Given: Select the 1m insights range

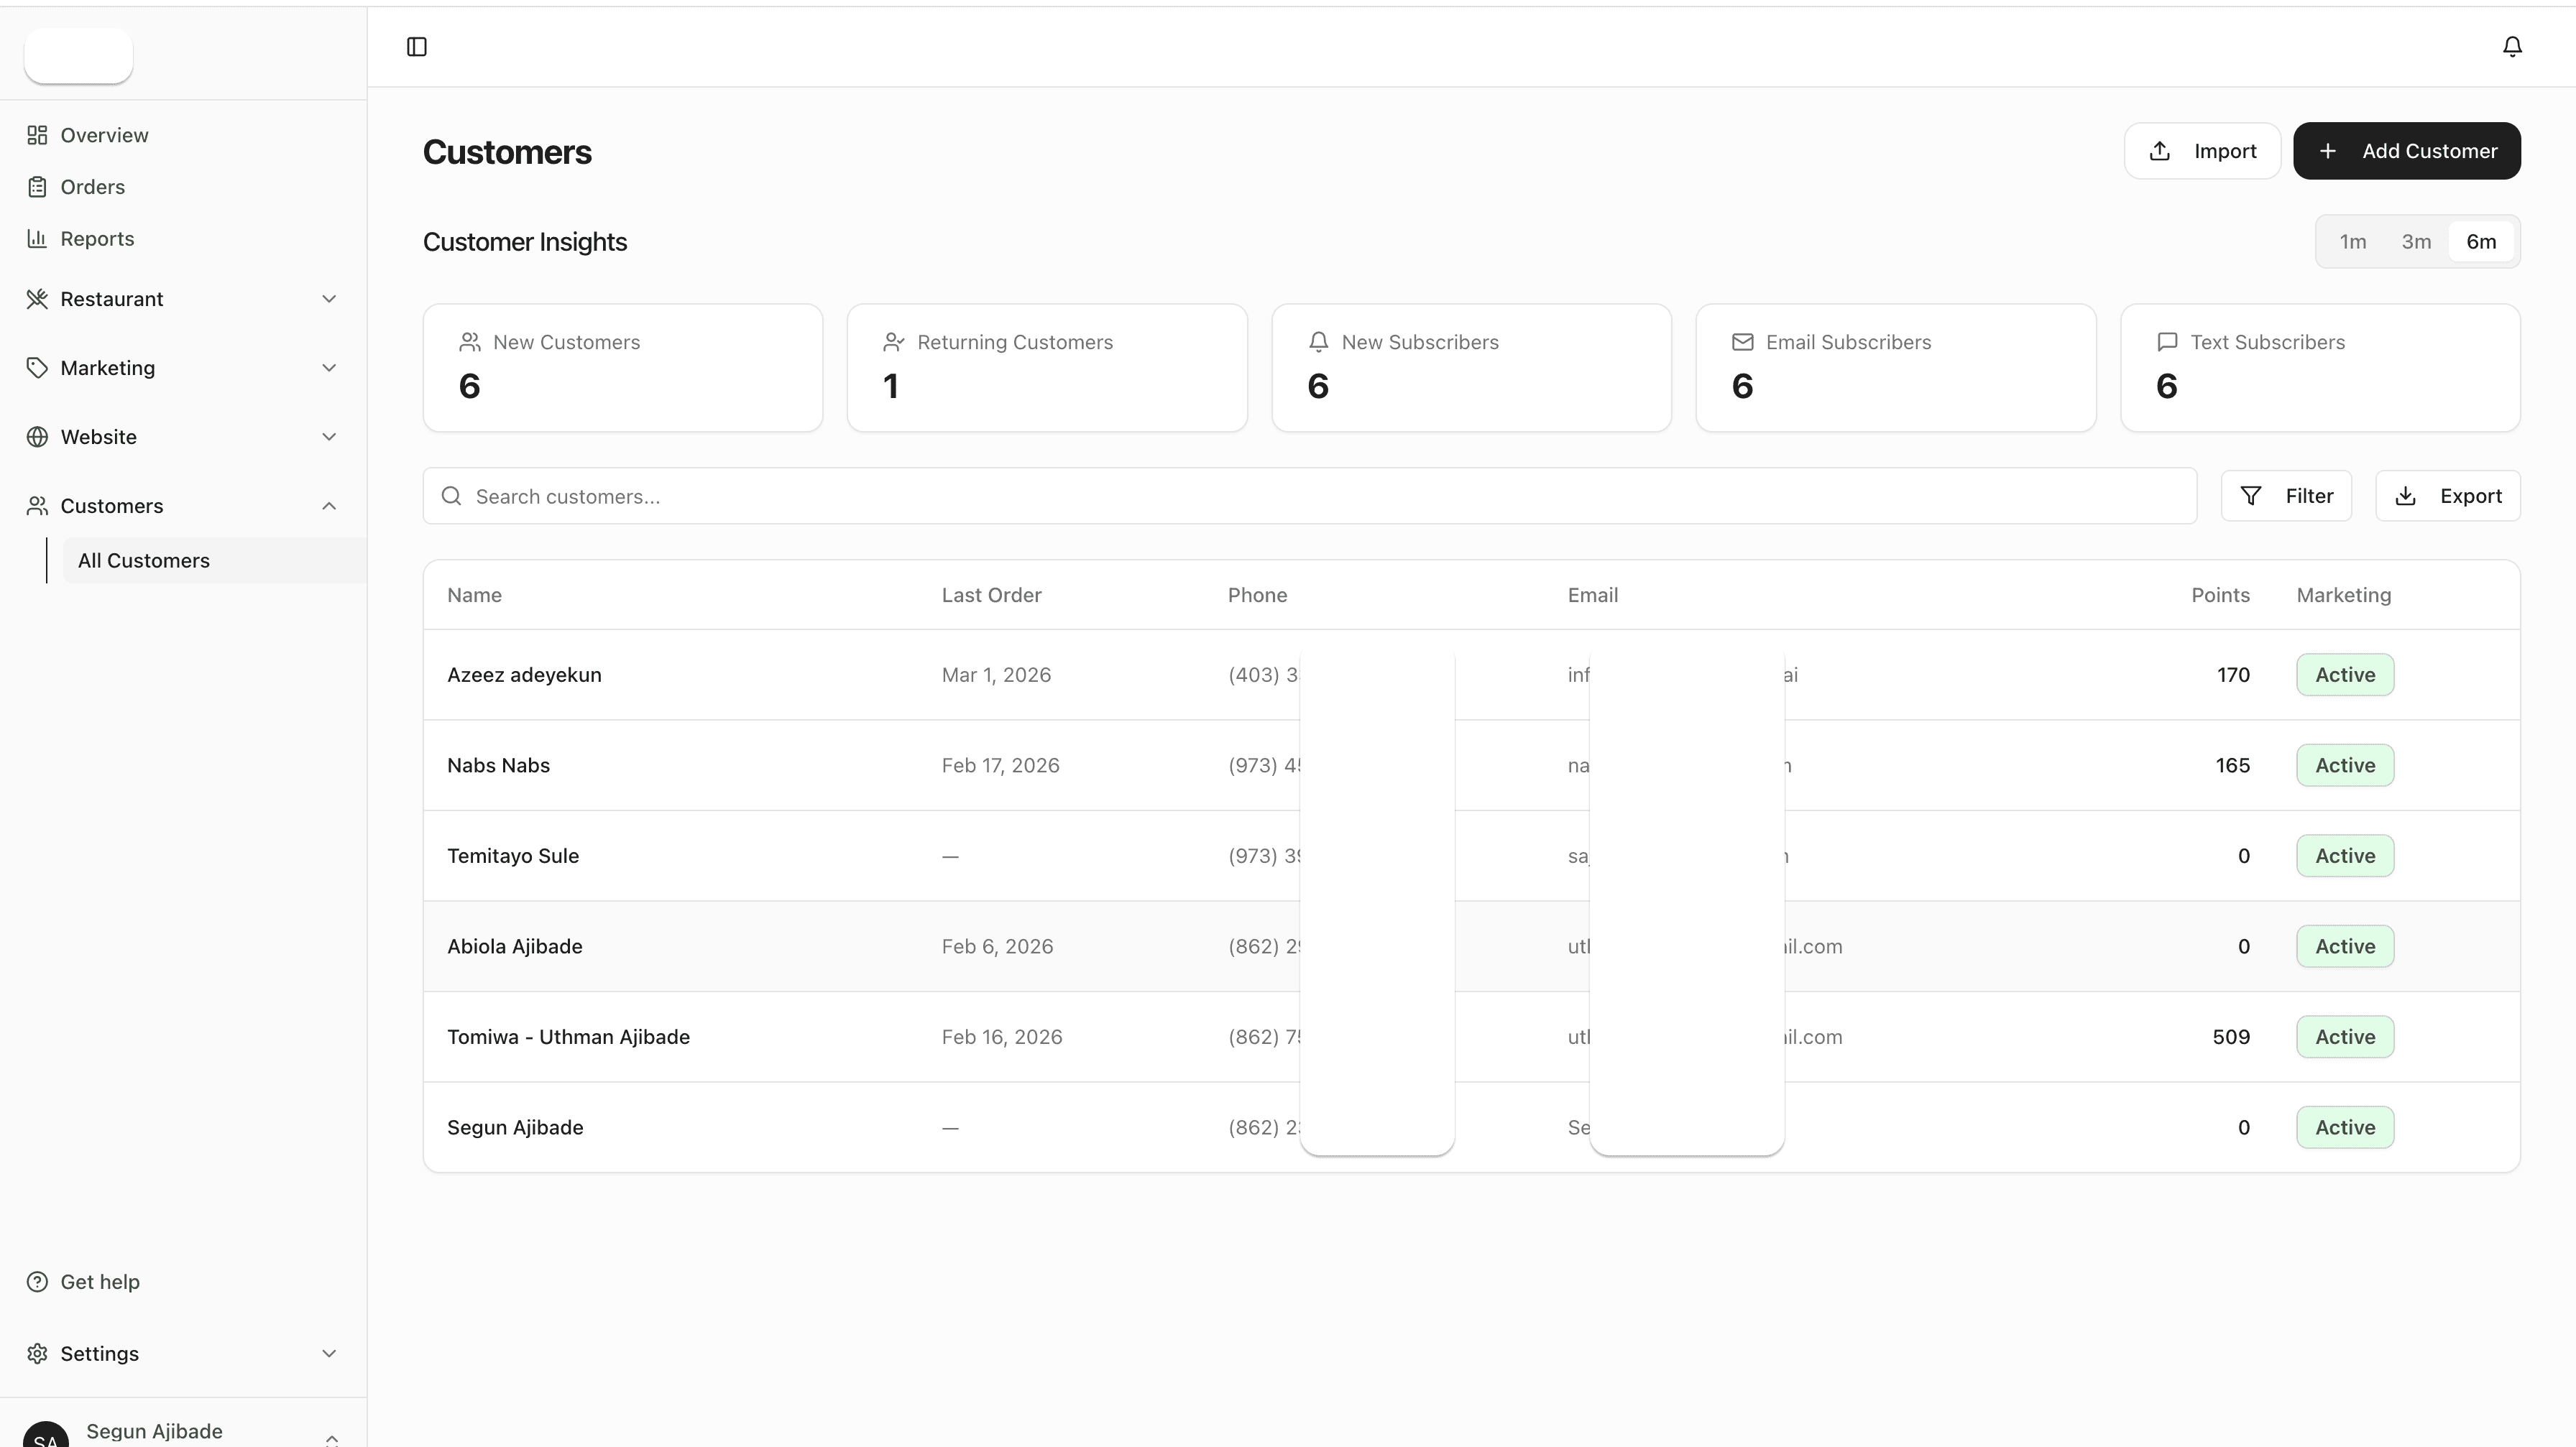Looking at the screenshot, I should (2353, 242).
